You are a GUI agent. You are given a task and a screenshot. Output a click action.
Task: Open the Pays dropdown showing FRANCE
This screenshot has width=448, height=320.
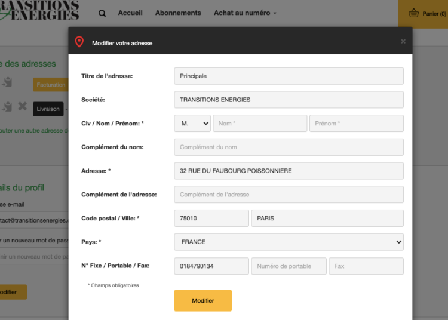pyautogui.click(x=289, y=242)
